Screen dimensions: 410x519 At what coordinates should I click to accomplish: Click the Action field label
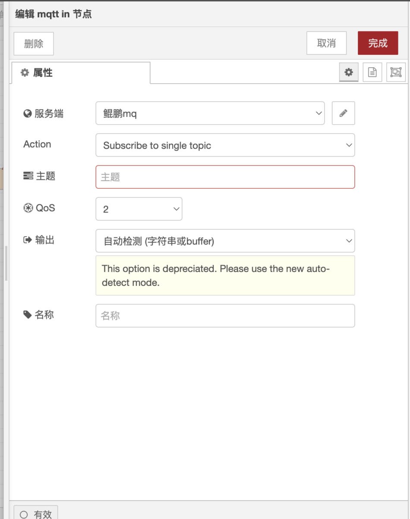tap(37, 144)
